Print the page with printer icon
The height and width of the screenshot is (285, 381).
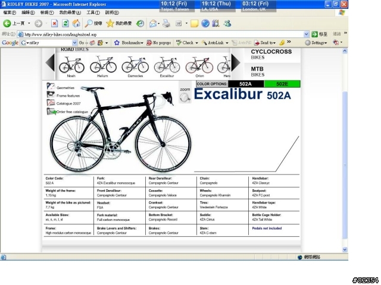167,23
